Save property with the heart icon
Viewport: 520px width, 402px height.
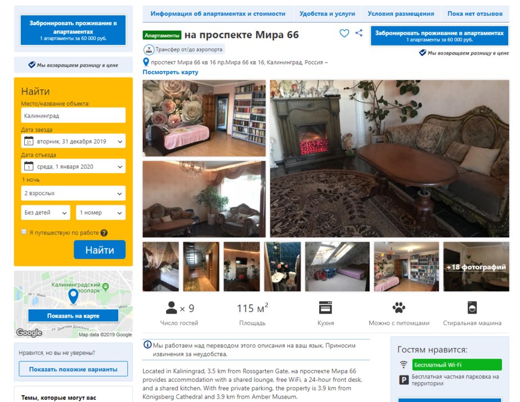point(344,33)
